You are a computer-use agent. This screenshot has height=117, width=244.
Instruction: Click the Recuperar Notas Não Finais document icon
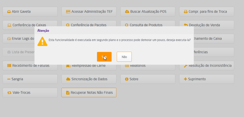68,92
